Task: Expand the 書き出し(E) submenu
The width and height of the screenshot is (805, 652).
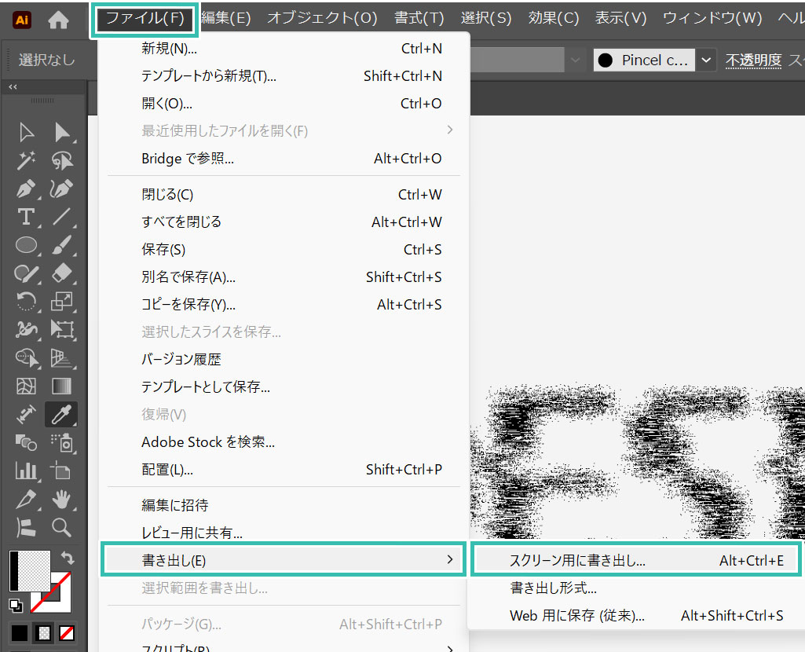Action: tap(283, 560)
